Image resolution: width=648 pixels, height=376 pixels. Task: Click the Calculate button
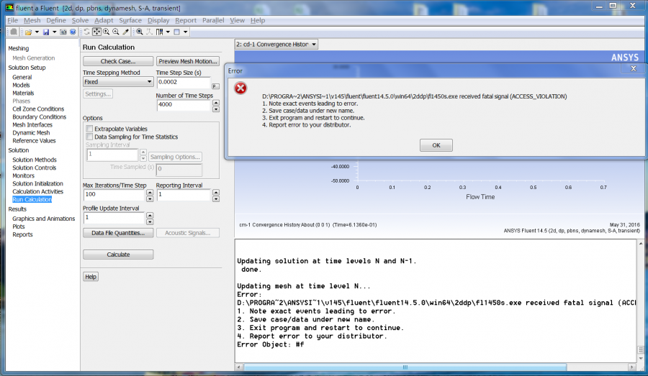118,255
